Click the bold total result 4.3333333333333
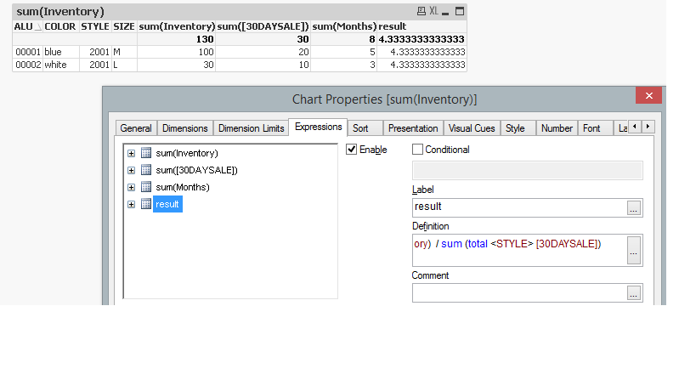Viewport: 696px width, 391px height. coord(422,39)
